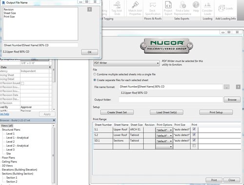Viewport: 244px width, 185px height.
Task: Select Section 2 in the Project Browser
Action: tap(12, 182)
